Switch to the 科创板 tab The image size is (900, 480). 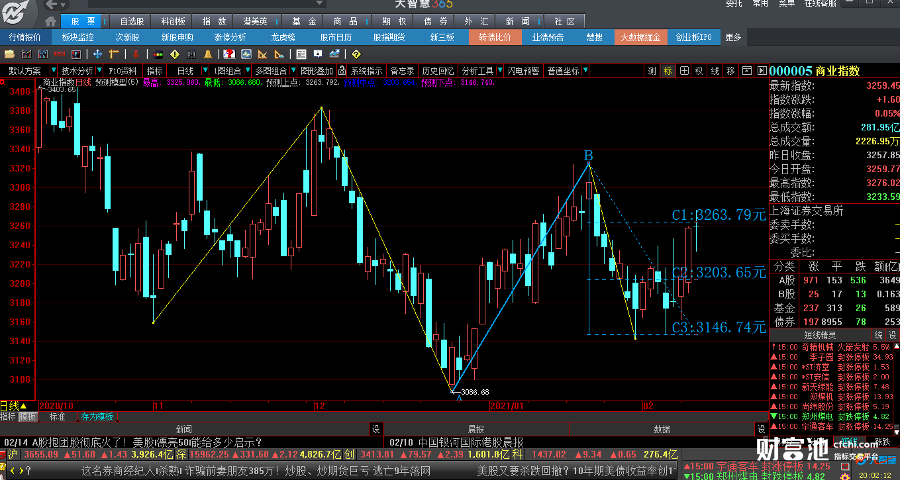click(x=173, y=21)
